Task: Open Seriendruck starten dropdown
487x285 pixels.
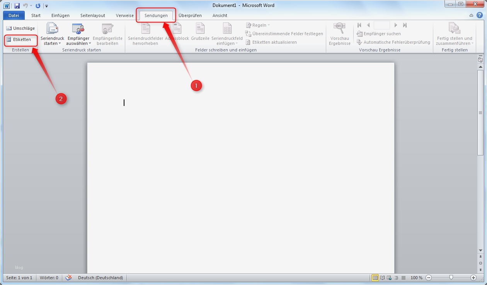Action: click(x=52, y=34)
